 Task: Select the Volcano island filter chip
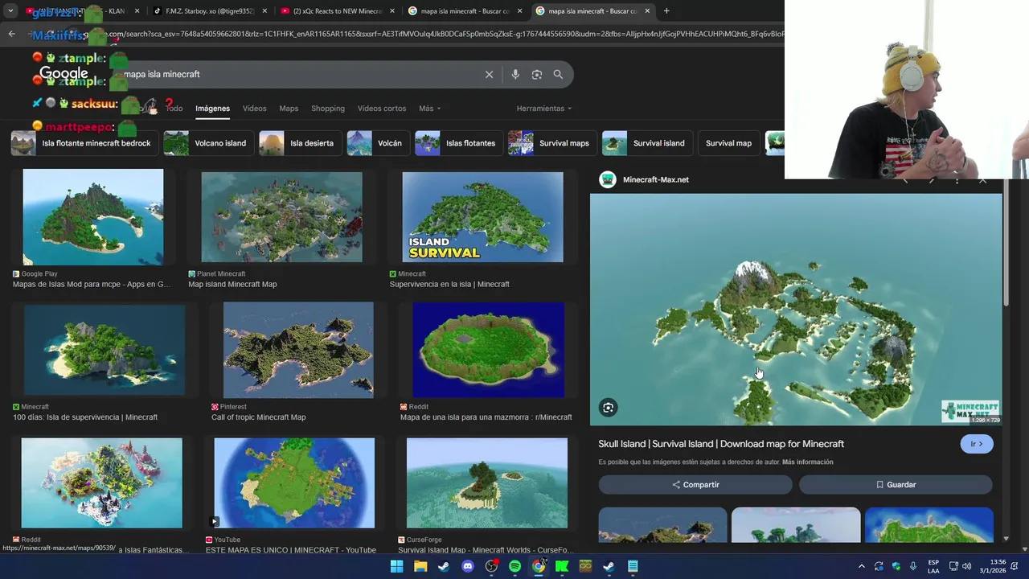210,143
